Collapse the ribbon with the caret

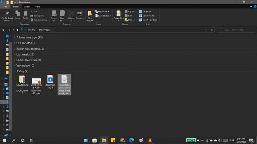coord(251,6)
